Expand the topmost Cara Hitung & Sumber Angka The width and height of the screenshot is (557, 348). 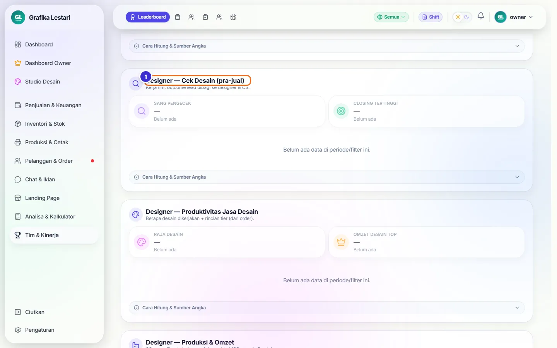(x=327, y=46)
